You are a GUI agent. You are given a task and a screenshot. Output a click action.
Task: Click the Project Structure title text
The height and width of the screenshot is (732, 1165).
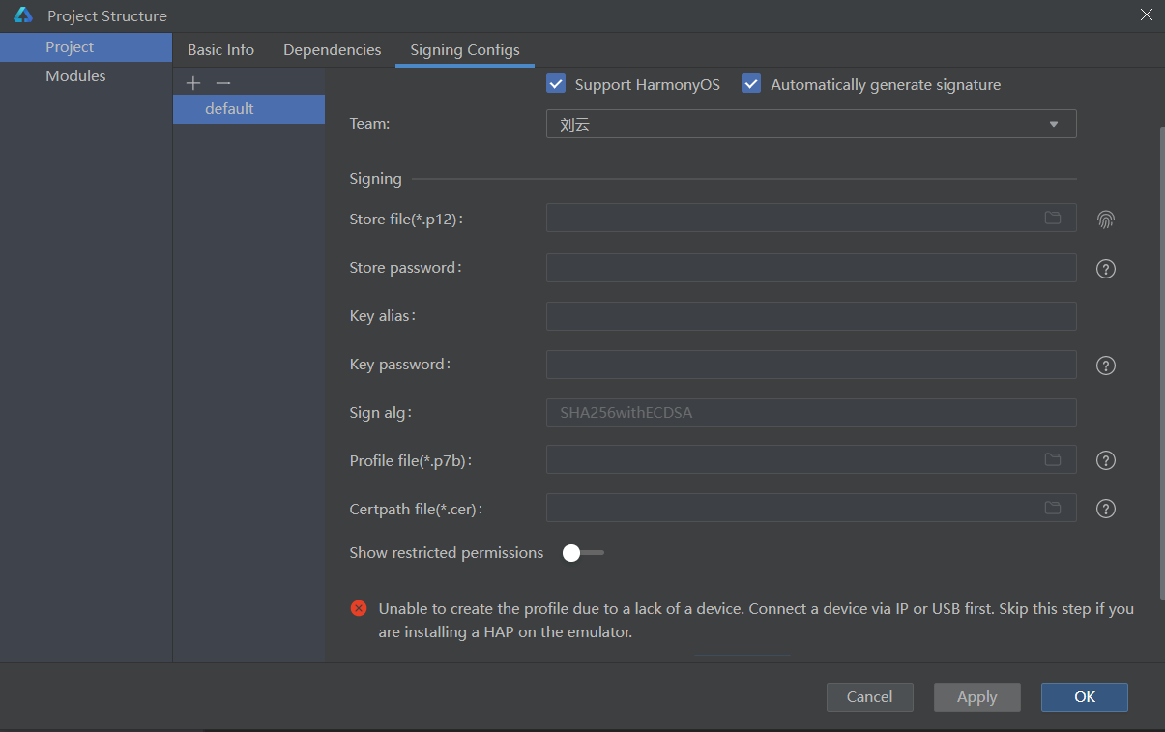pyautogui.click(x=107, y=16)
